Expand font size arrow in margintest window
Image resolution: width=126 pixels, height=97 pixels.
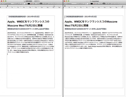[89, 4]
